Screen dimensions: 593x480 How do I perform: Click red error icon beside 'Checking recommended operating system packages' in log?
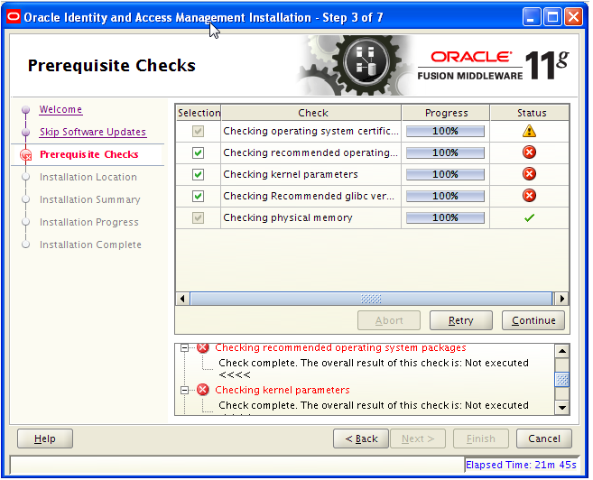[x=203, y=347]
